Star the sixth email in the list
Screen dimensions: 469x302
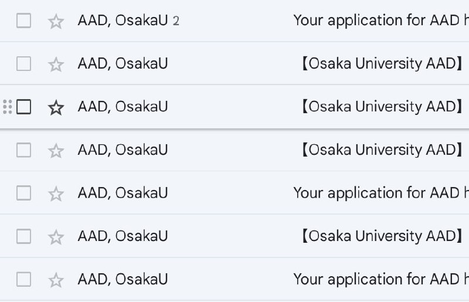56,237
